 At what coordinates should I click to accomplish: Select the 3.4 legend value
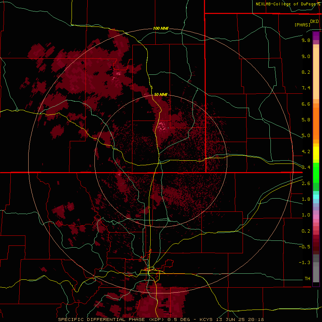click(x=306, y=167)
